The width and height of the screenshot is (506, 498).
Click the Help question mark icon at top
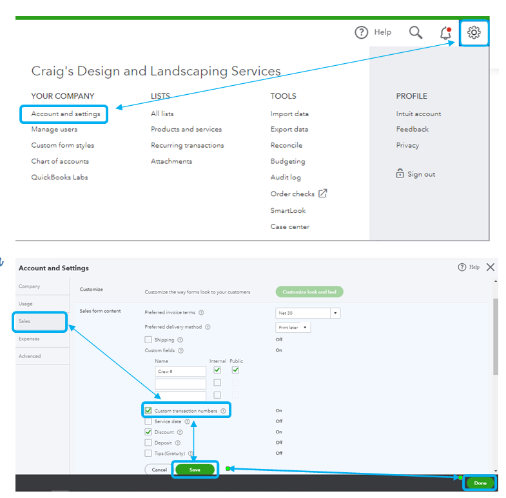coord(361,33)
